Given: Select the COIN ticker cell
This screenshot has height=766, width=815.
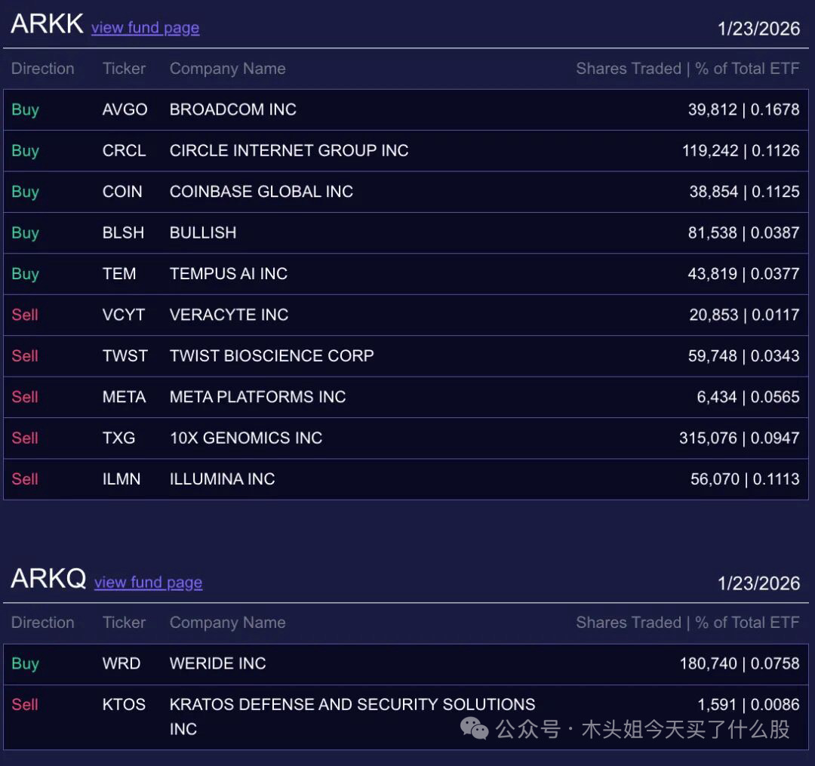Looking at the screenshot, I should (122, 192).
